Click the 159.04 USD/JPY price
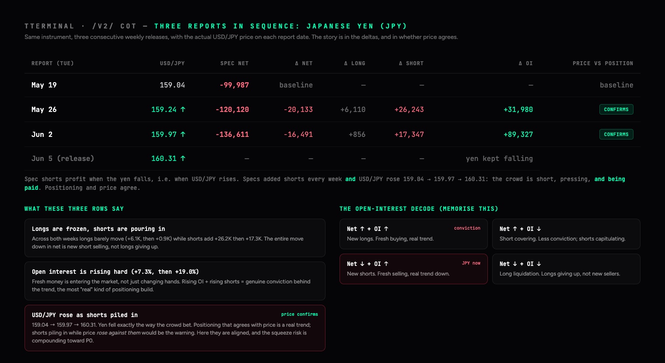Viewport: 665px width, 363px height. (172, 85)
